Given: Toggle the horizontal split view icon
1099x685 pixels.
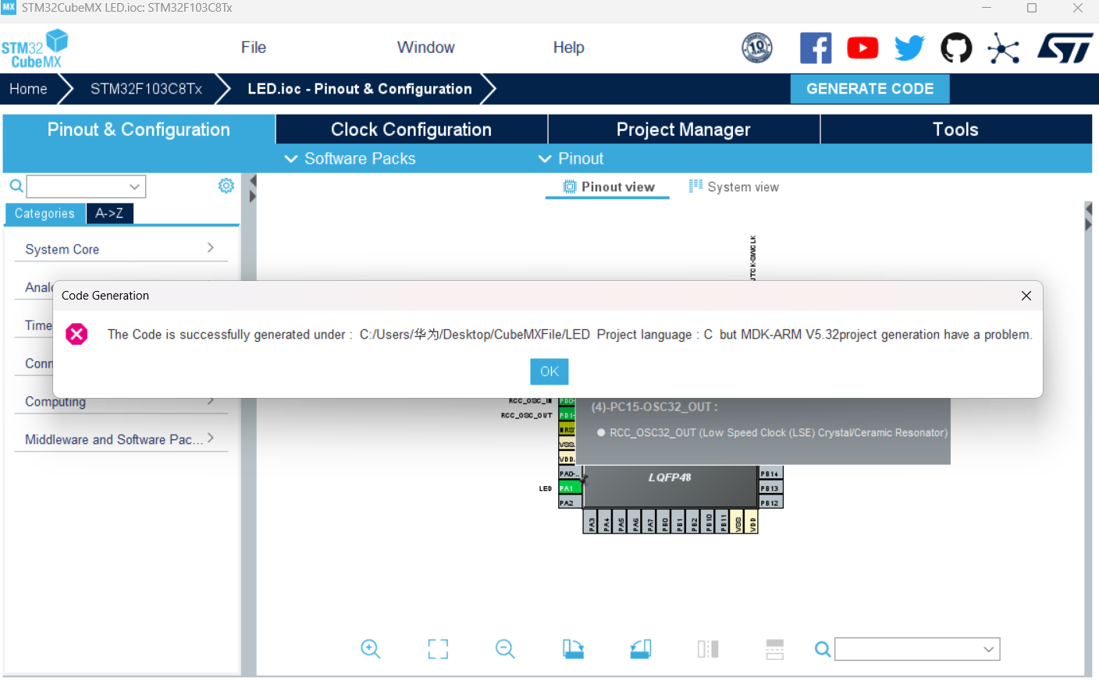Looking at the screenshot, I should click(x=775, y=649).
